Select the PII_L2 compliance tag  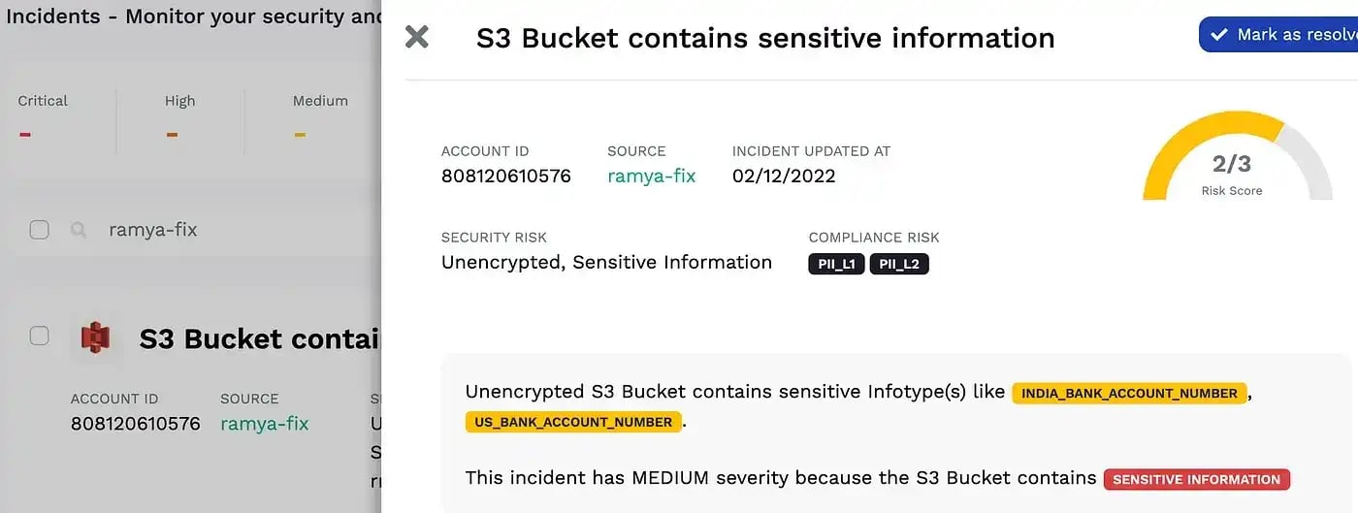coord(899,264)
